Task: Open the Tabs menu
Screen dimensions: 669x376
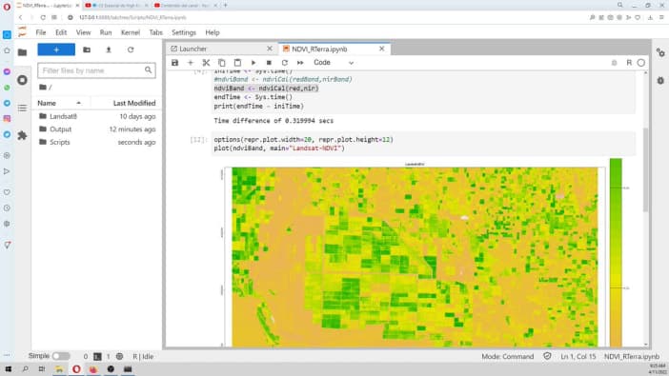Action: coord(155,32)
